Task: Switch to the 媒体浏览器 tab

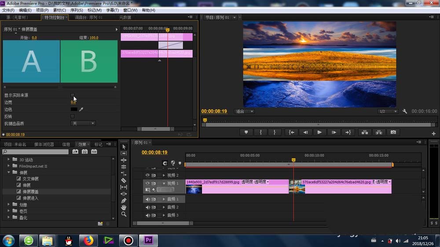Action: (x=44, y=145)
